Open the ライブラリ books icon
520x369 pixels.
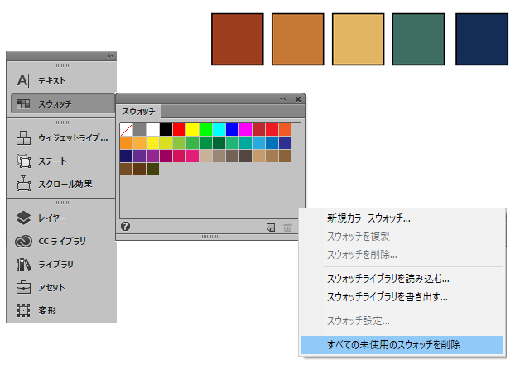click(x=23, y=264)
